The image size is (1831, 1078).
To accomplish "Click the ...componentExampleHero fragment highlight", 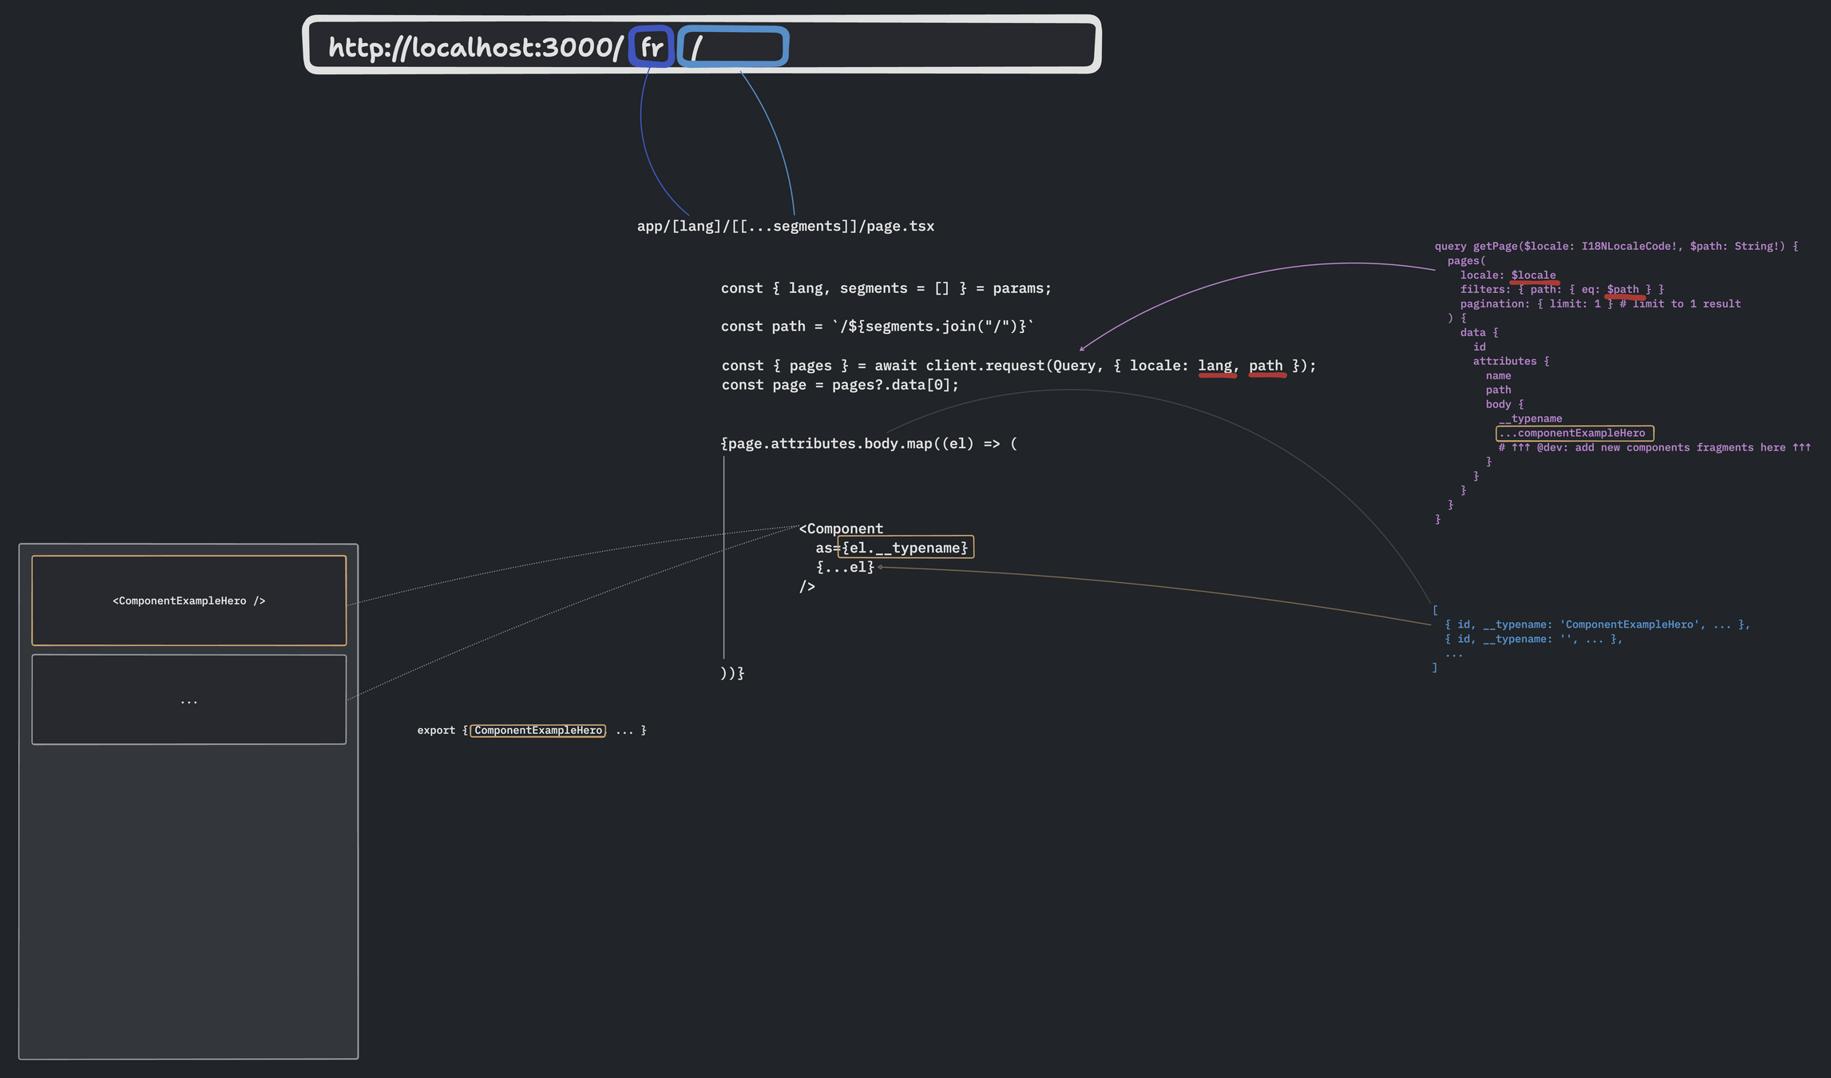I will [x=1574, y=433].
